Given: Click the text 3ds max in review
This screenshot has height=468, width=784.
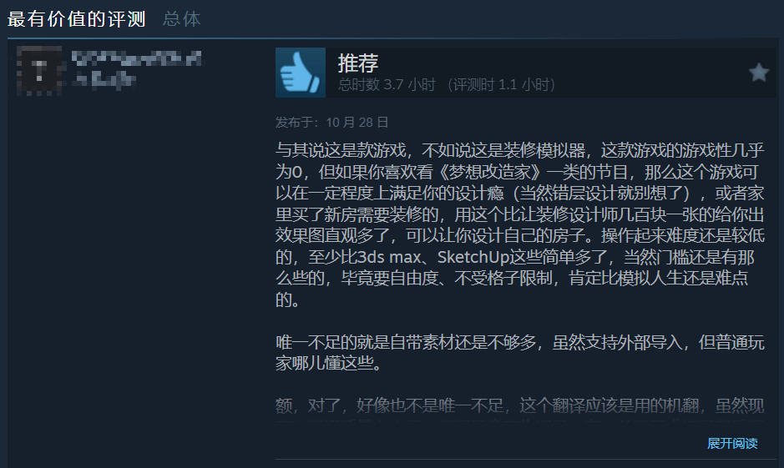Looking at the screenshot, I should click(x=388, y=257).
